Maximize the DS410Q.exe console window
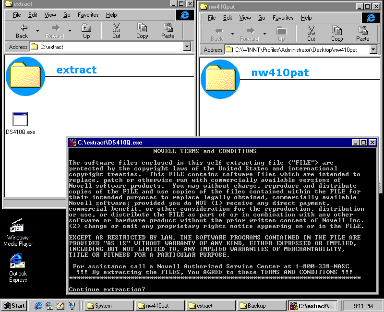The width and height of the screenshot is (384, 312). tap(364, 142)
